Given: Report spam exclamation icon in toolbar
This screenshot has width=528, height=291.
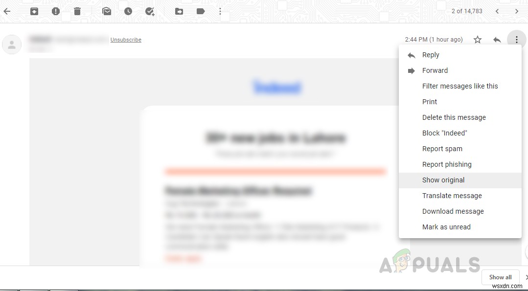Looking at the screenshot, I should tap(56, 11).
